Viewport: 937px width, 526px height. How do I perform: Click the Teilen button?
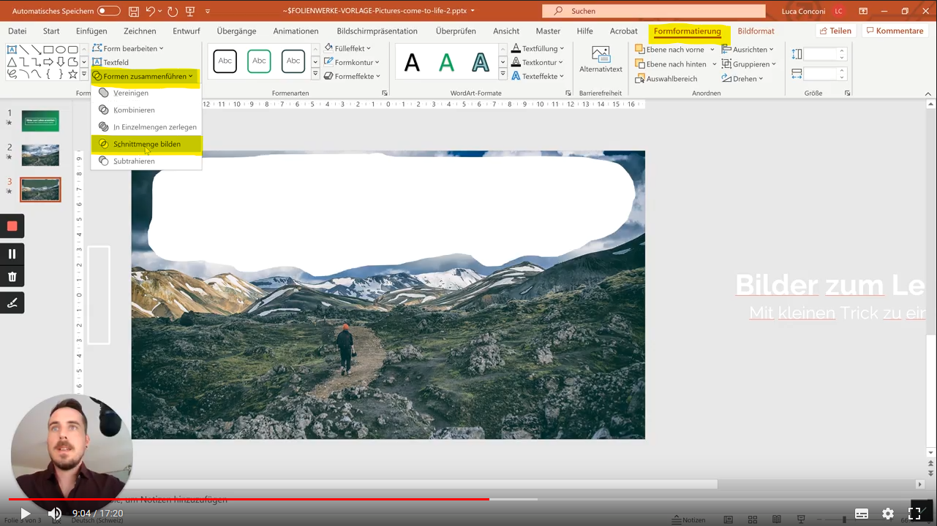(835, 31)
